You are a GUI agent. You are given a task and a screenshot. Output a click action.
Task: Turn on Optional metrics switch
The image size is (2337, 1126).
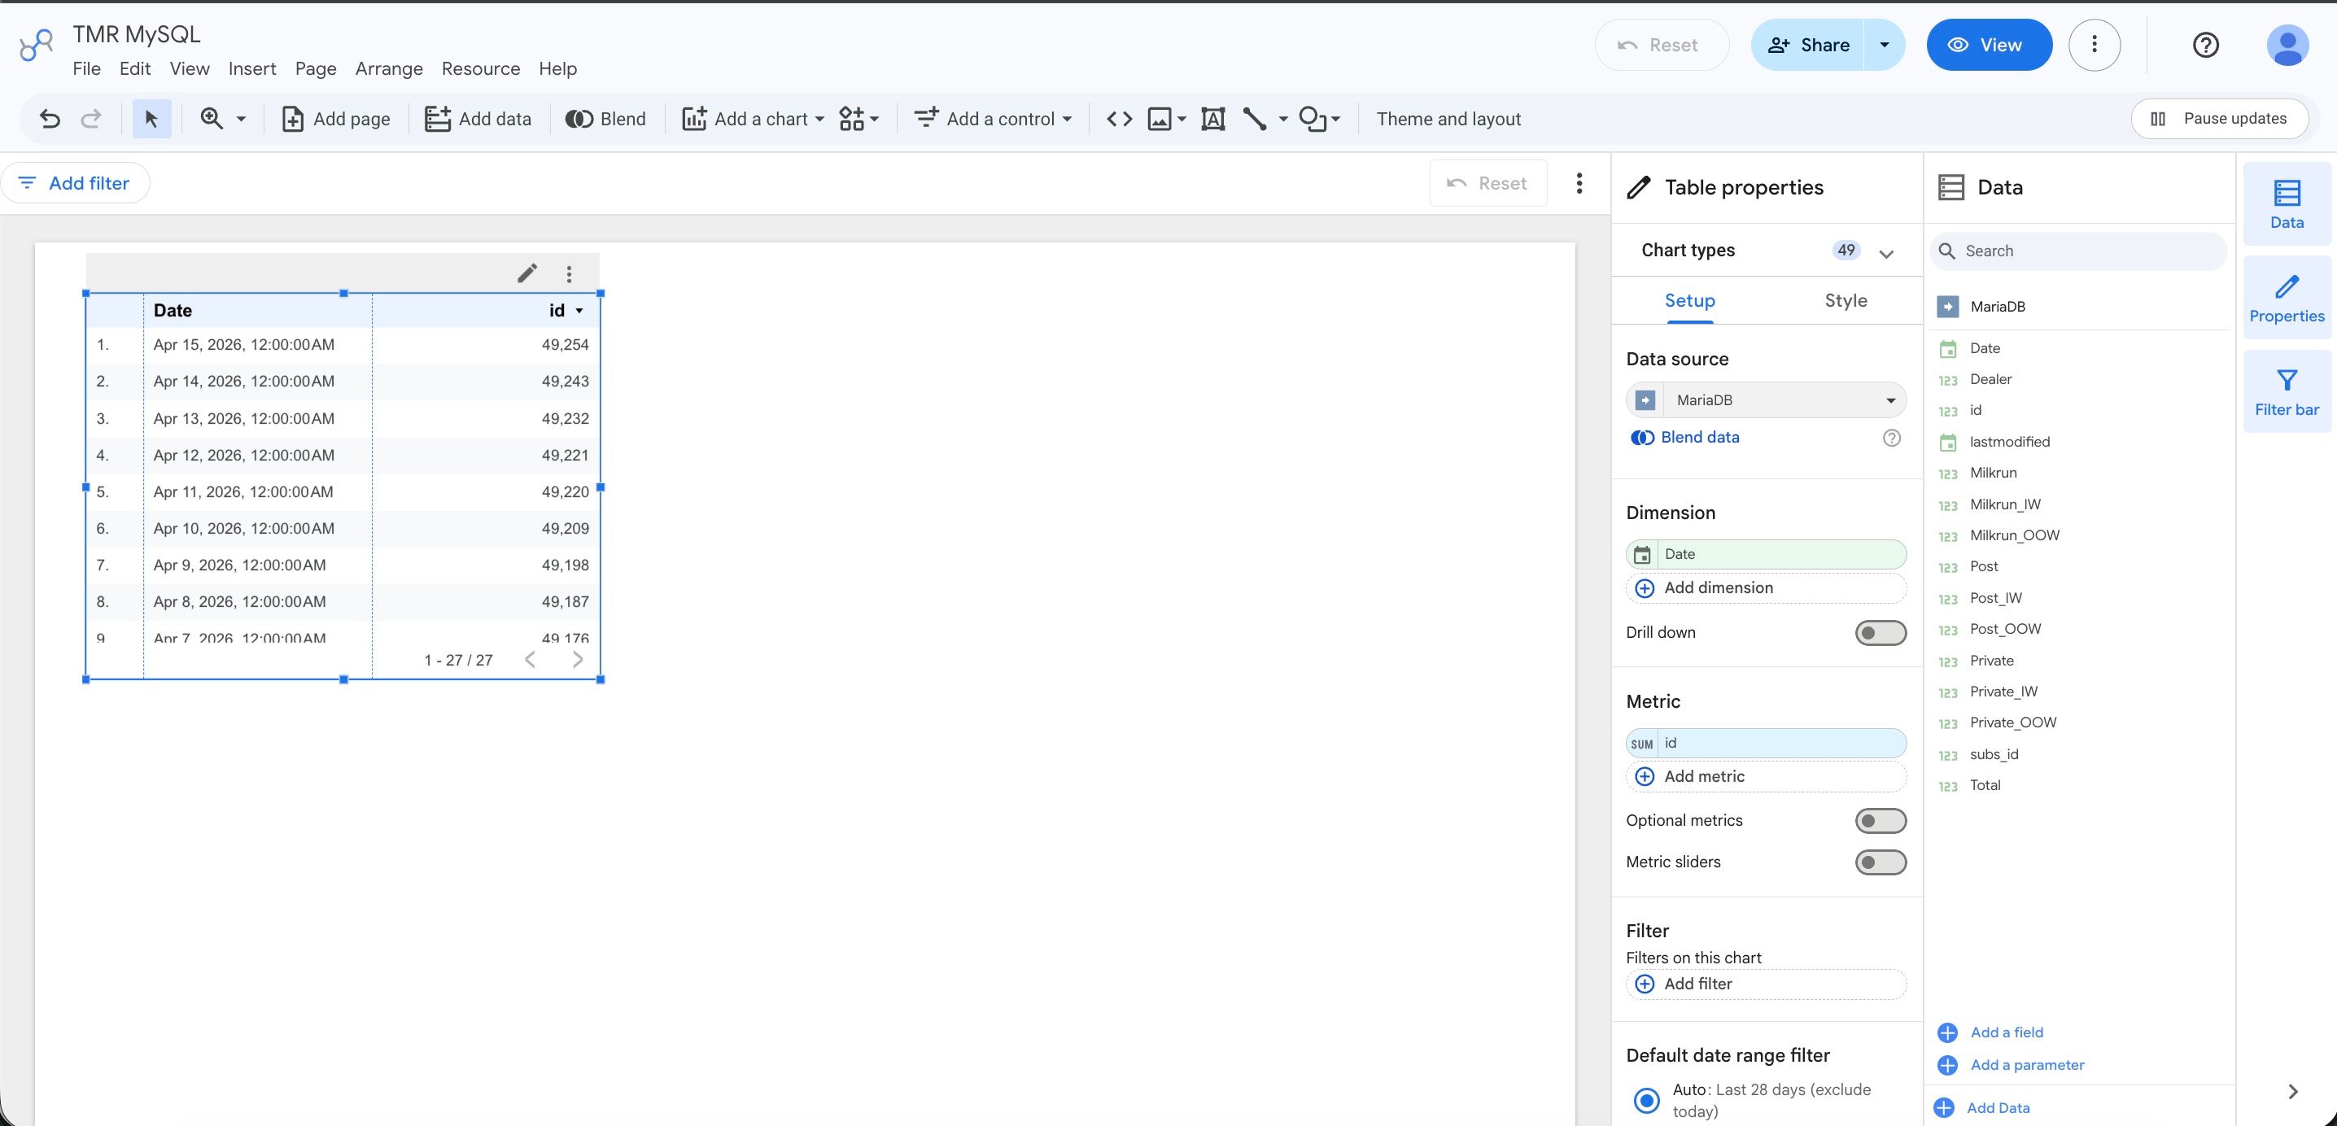tap(1880, 820)
